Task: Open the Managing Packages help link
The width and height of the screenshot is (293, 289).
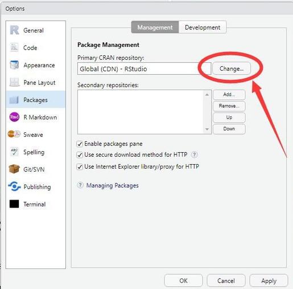Action: click(113, 185)
